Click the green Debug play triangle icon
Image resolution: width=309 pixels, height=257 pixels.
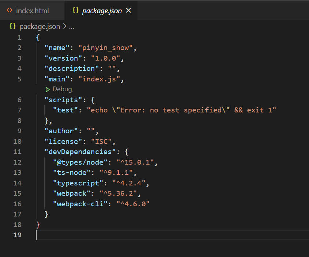click(x=48, y=89)
